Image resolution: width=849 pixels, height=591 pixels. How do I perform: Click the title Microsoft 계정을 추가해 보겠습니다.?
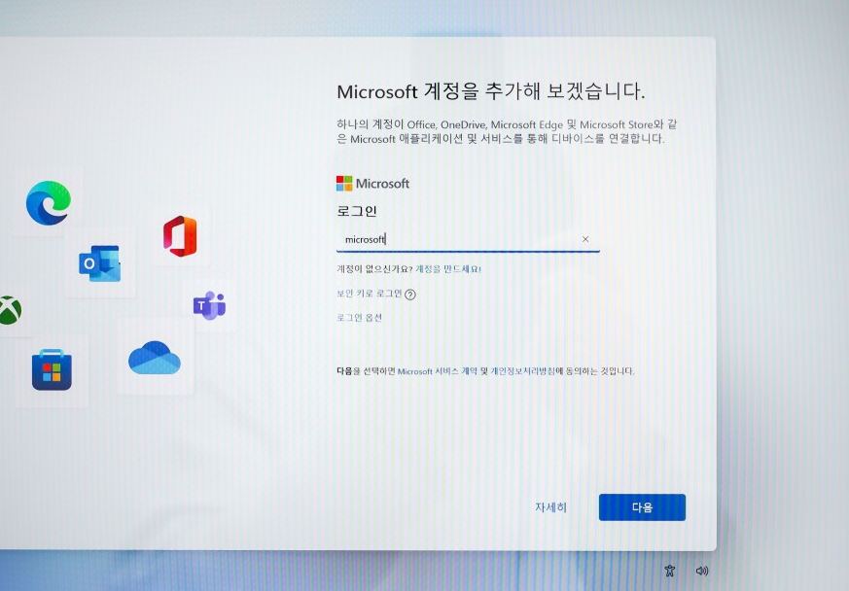coord(491,91)
